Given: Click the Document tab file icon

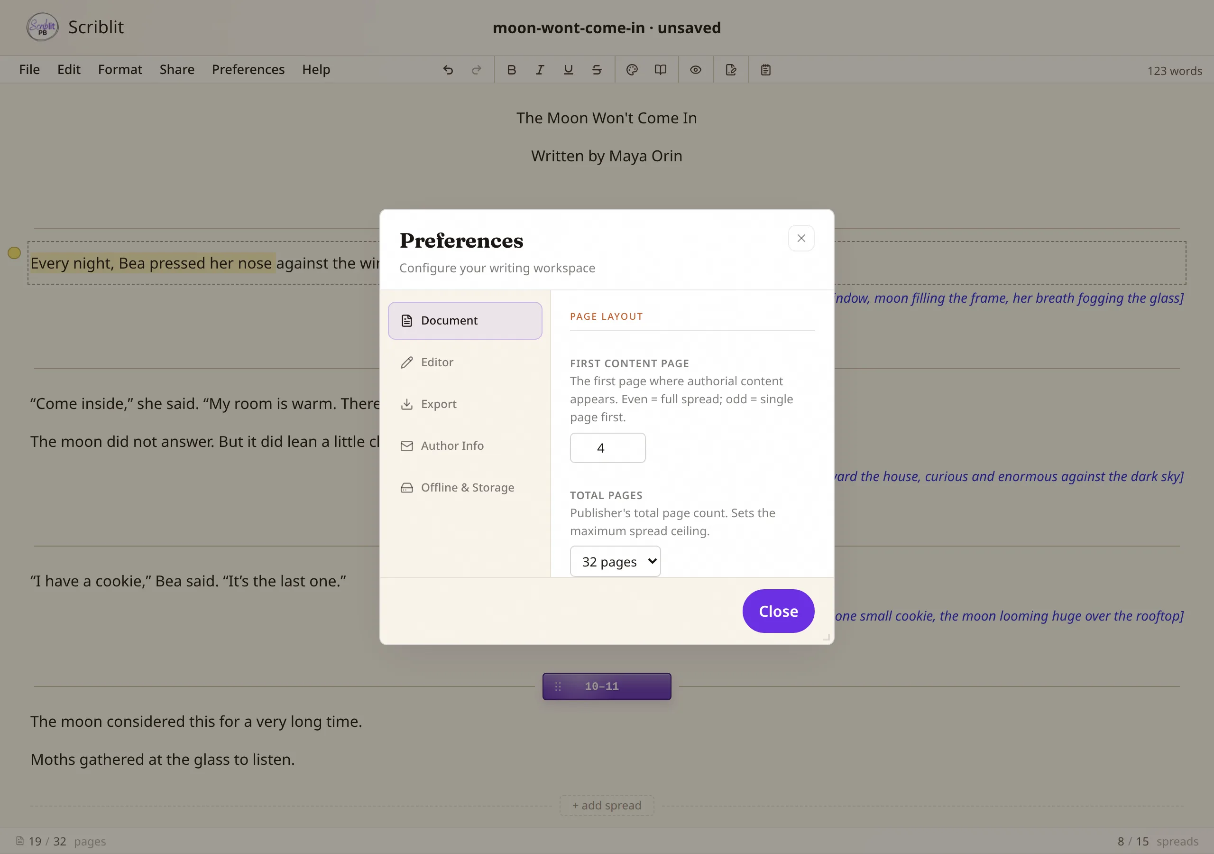Looking at the screenshot, I should pos(406,321).
